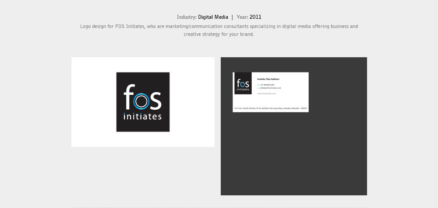The width and height of the screenshot is (438, 208).
Task: Click the FOS Initiates description paragraph
Action: [x=219, y=30]
